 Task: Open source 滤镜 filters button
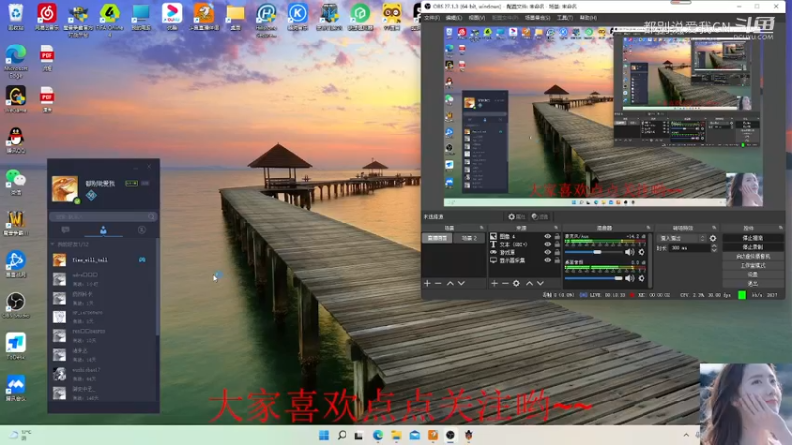tap(540, 217)
